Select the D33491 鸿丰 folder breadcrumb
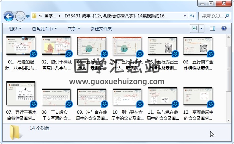Screen dimensions: 234x144 click(x=116, y=16)
